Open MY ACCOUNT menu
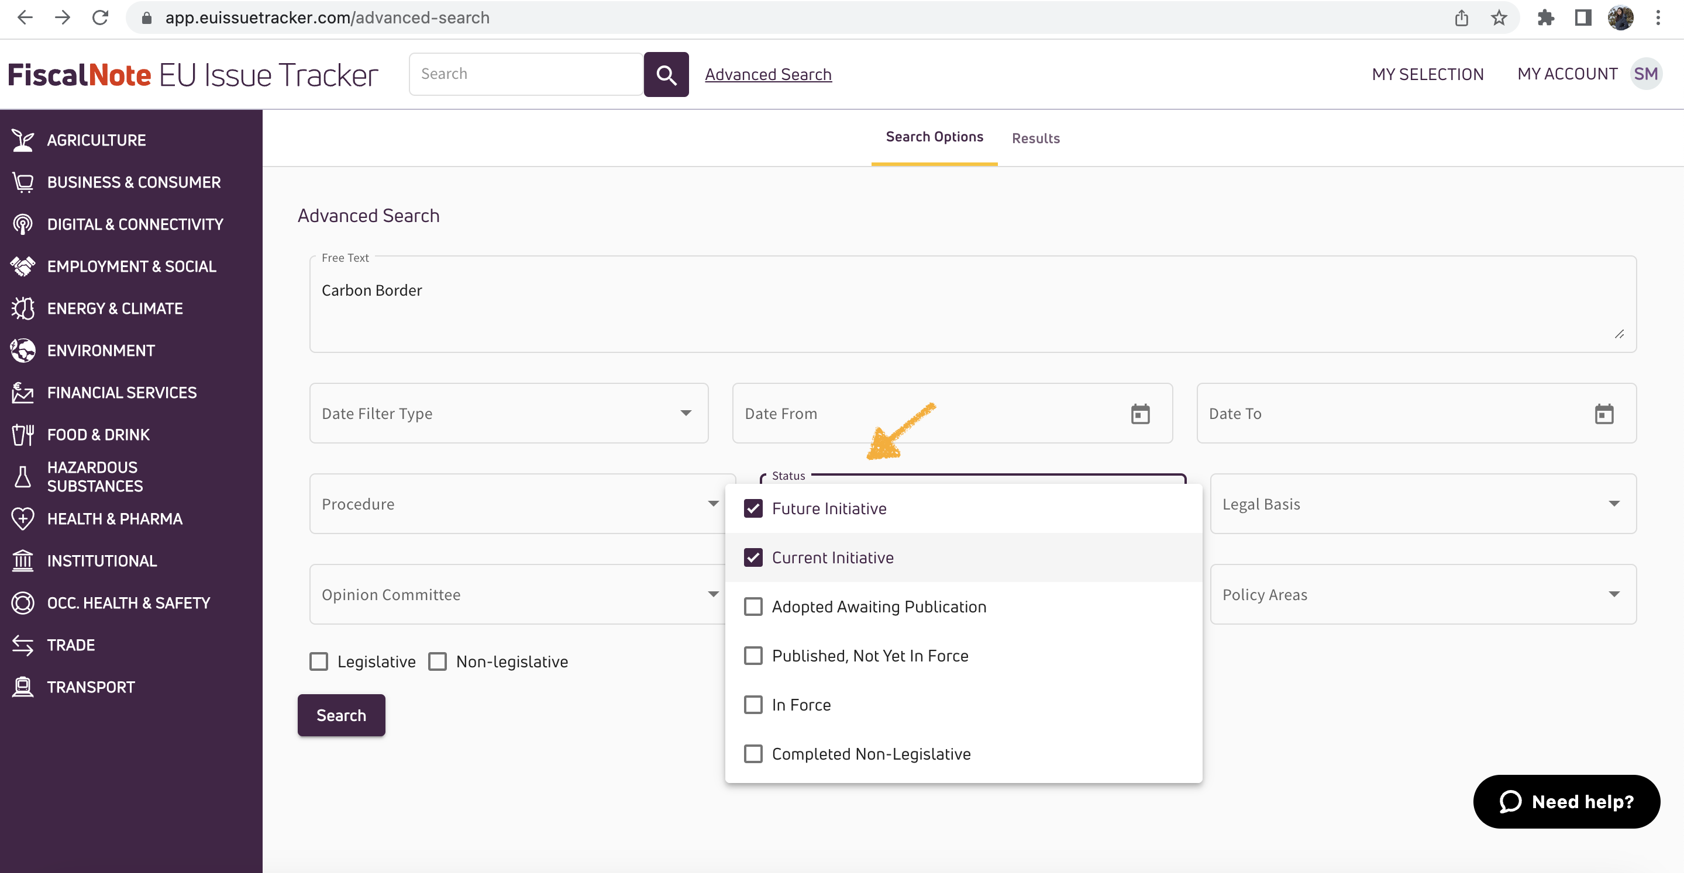The width and height of the screenshot is (1684, 873). click(1568, 74)
